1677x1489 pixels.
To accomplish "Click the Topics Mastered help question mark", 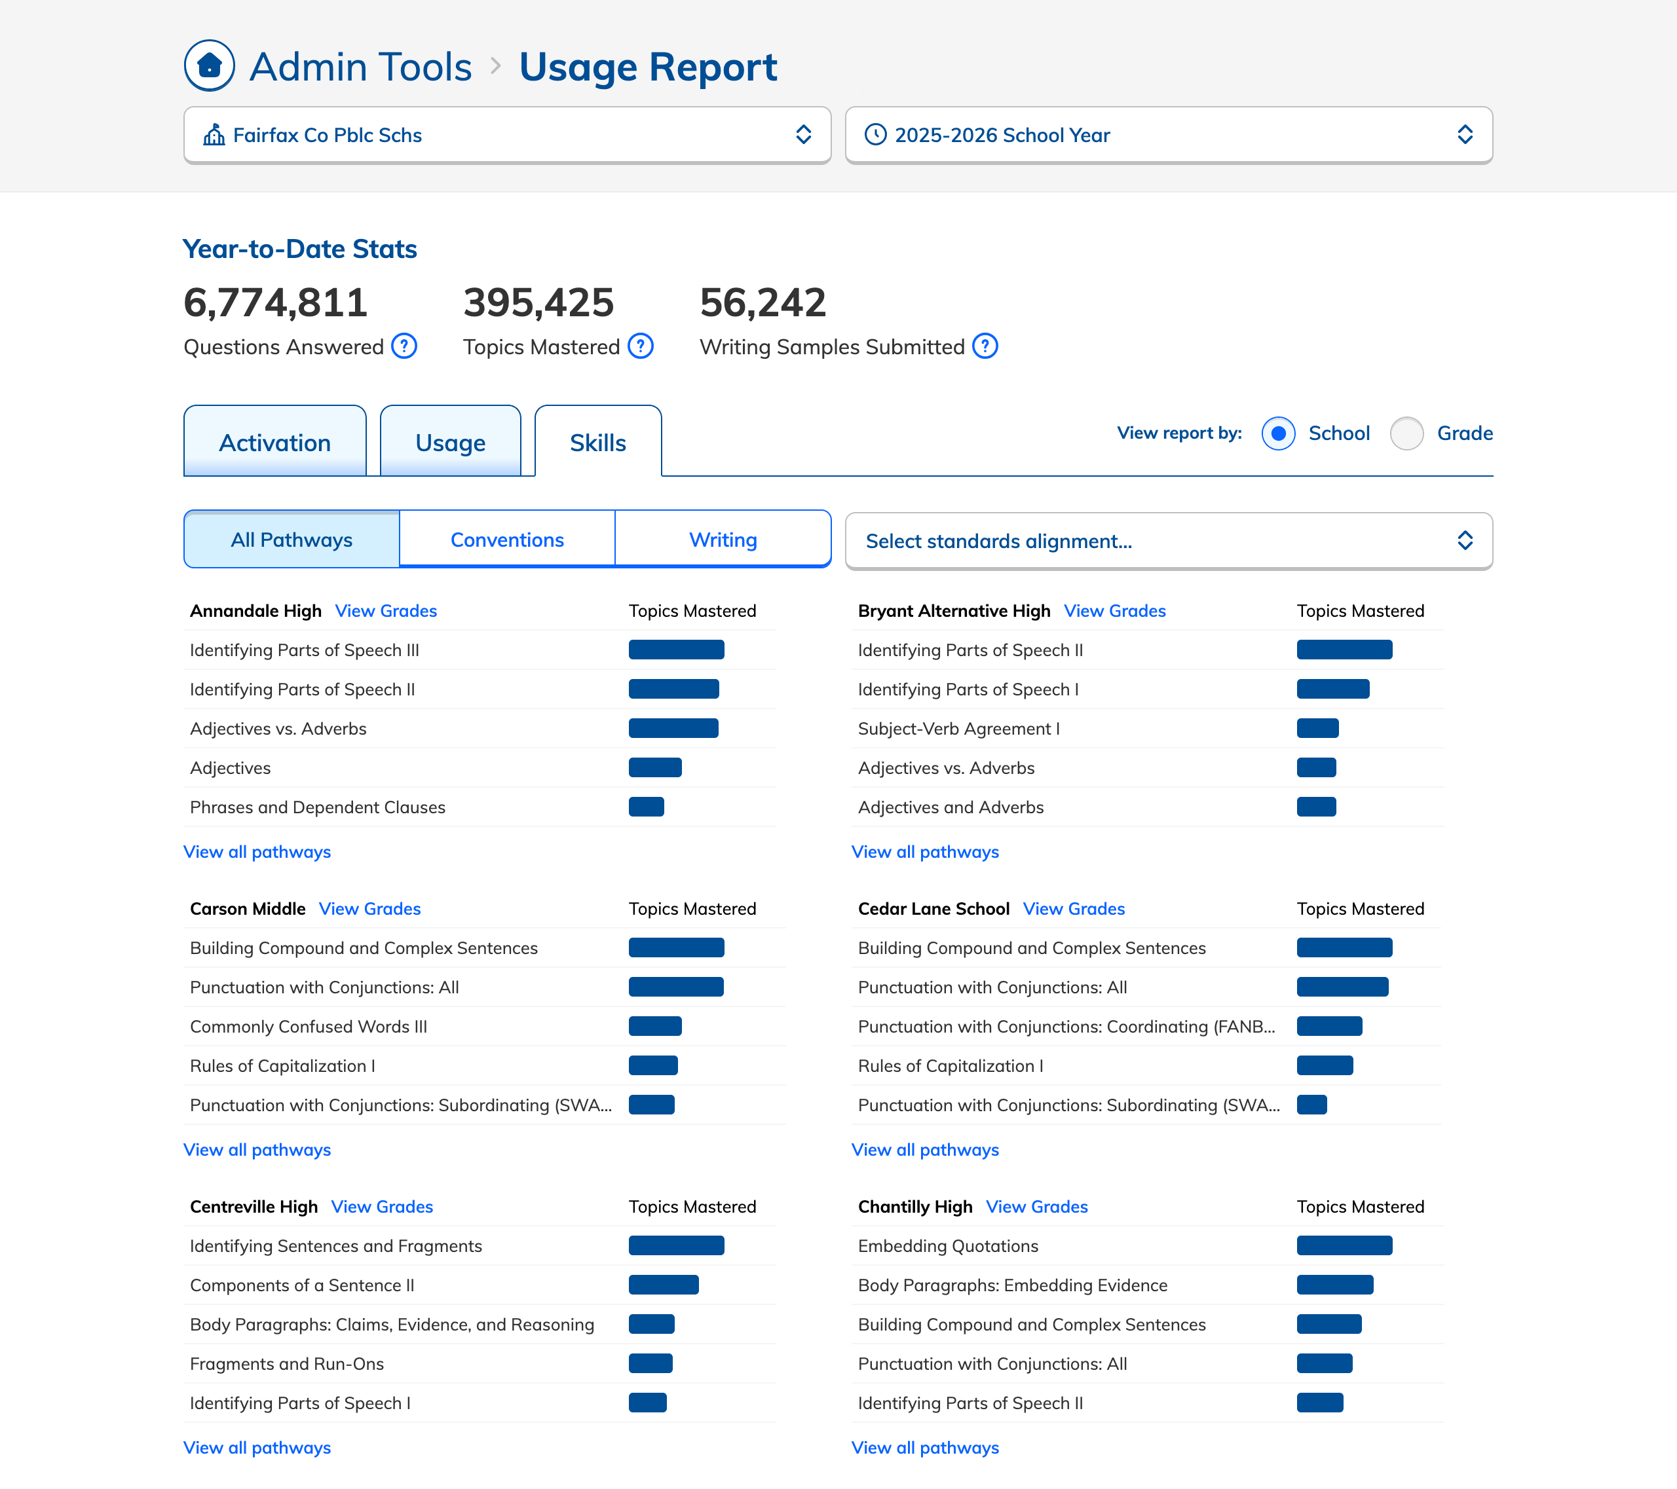I will point(640,346).
